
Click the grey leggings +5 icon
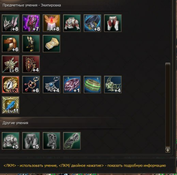point(31,141)
